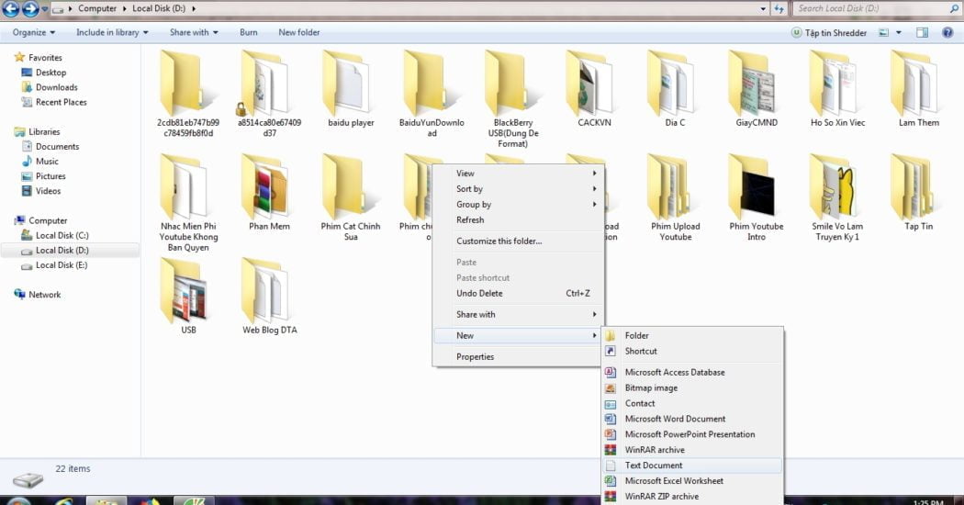
Task: Click the change view icon
Action: [883, 33]
